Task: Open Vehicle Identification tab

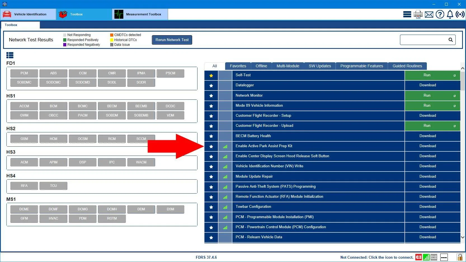Action: click(28, 14)
